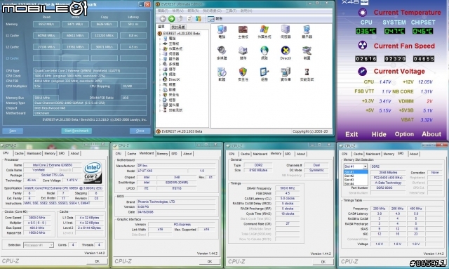
Task: Open the Display monitor icon in EVEREST's main pane
Action: click(307, 29)
